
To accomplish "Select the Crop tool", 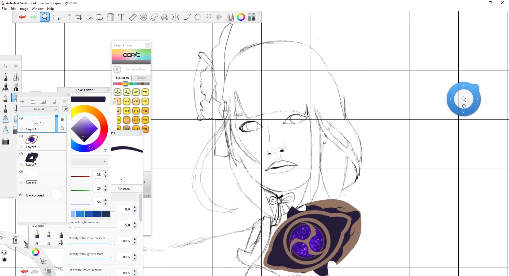I will [x=79, y=17].
